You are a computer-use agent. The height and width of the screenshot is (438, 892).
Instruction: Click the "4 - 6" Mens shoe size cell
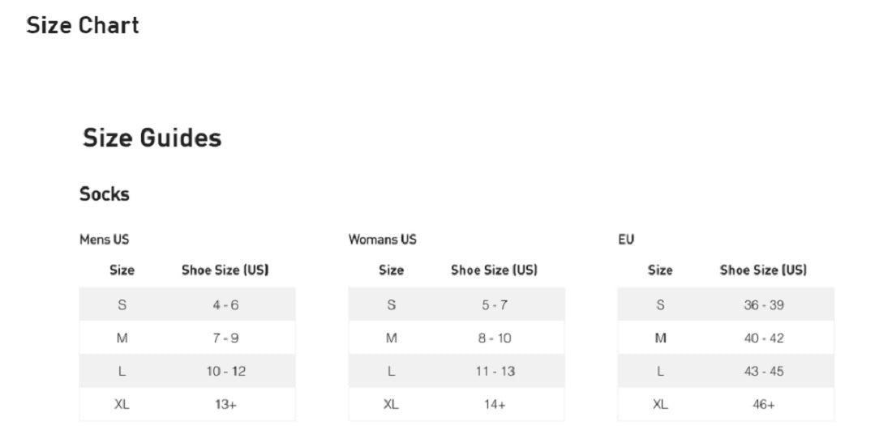click(225, 305)
